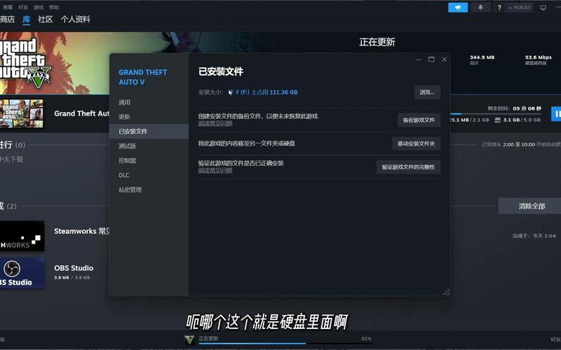Switch to Big Picture monitor icon
Image resolution: width=561 pixels, height=350 pixels.
(543, 8)
